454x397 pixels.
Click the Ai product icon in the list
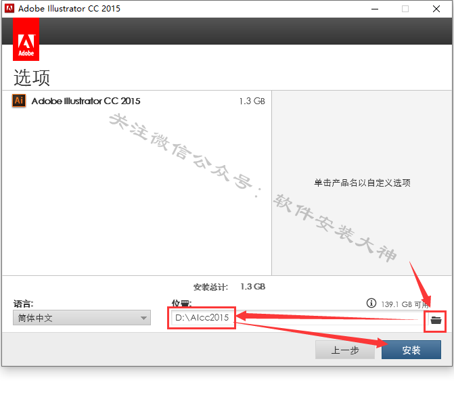(x=19, y=101)
